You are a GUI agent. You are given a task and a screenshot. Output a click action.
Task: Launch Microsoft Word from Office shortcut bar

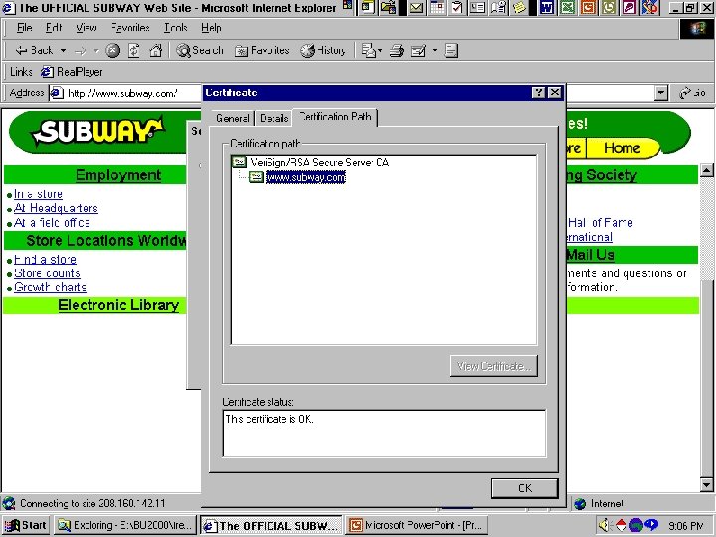pyautogui.click(x=546, y=7)
